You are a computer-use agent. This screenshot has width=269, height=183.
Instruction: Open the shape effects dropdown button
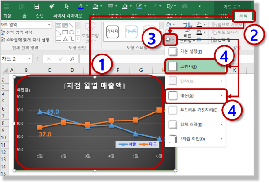click(170, 40)
